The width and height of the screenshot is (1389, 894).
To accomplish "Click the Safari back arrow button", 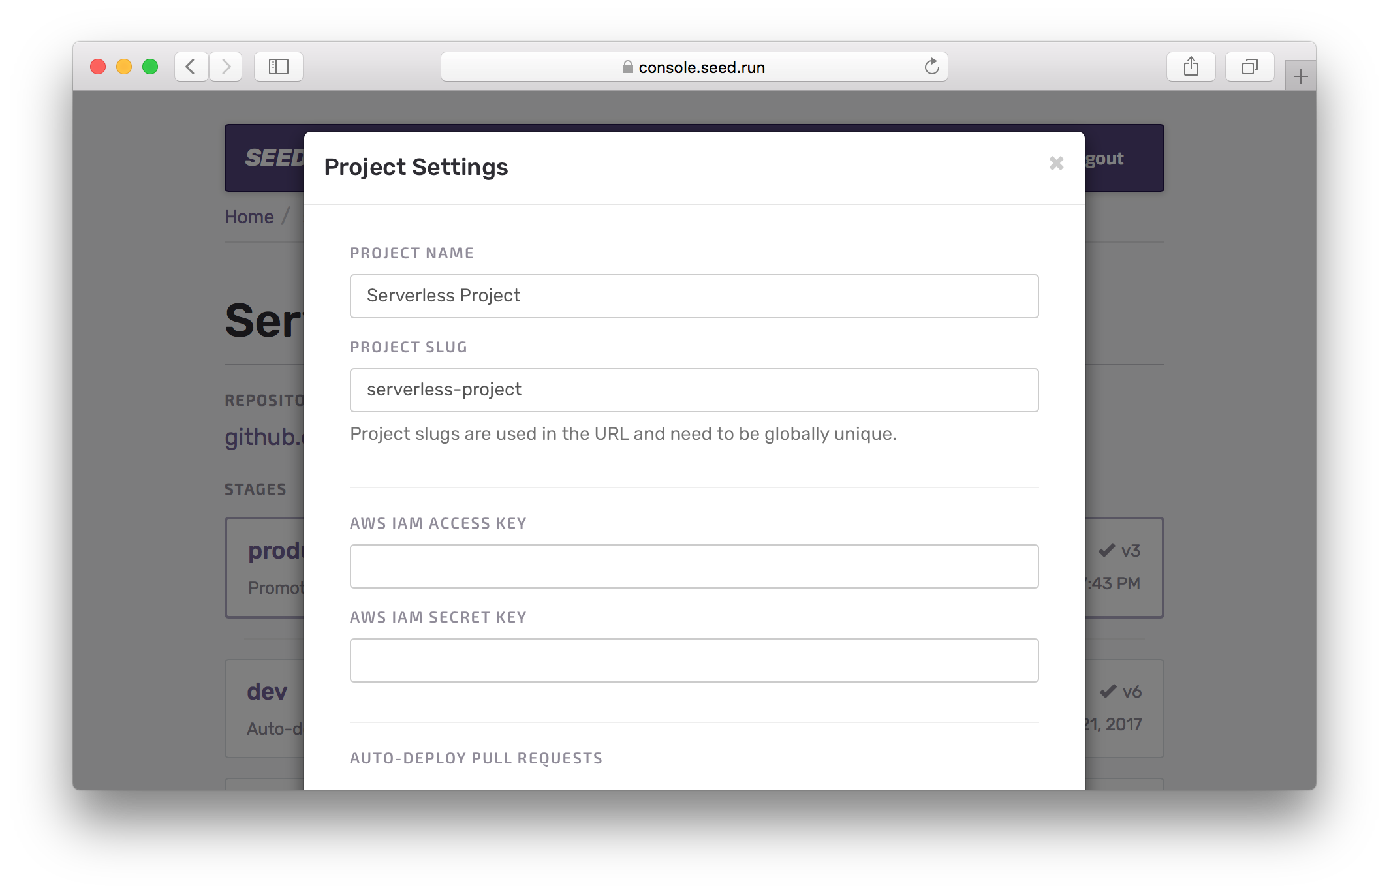I will [191, 67].
